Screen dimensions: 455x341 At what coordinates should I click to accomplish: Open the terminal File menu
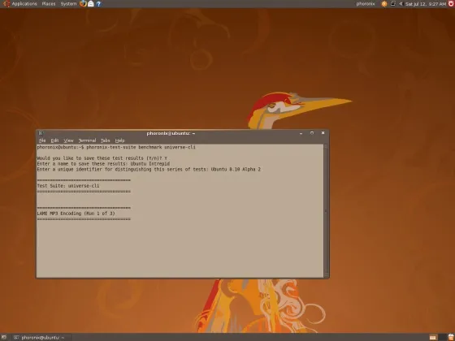click(x=42, y=140)
